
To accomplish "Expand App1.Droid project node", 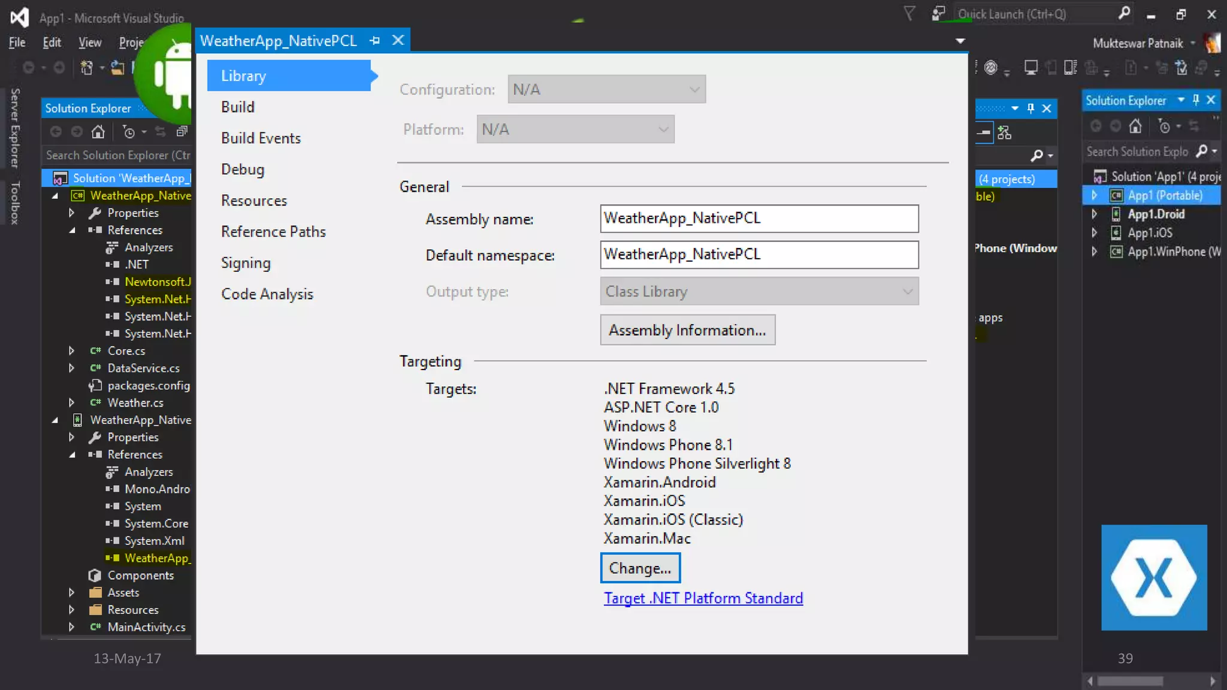I will click(x=1094, y=214).
